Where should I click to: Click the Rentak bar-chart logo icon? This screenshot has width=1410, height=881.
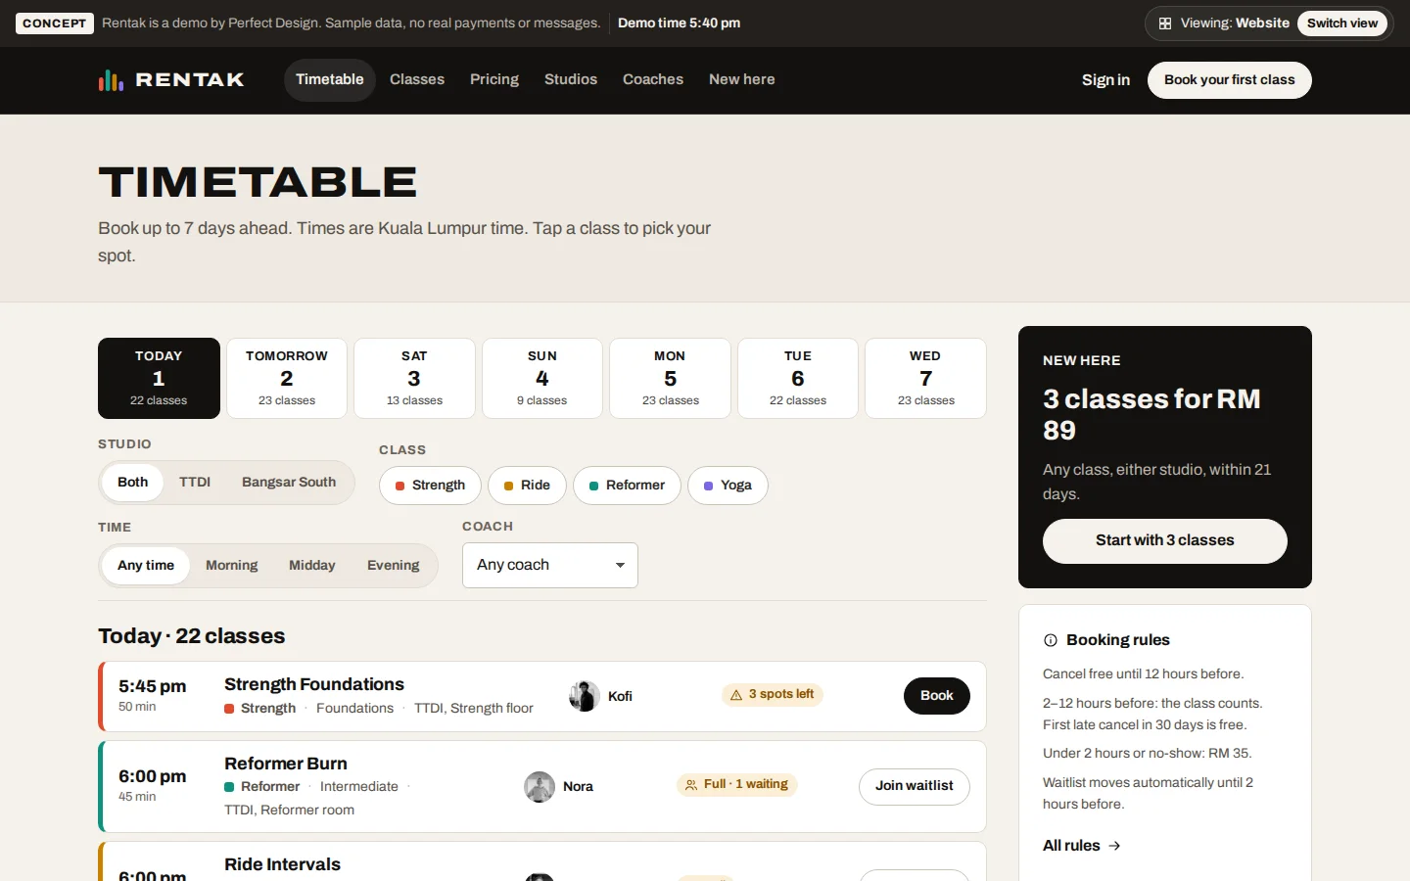[111, 80]
